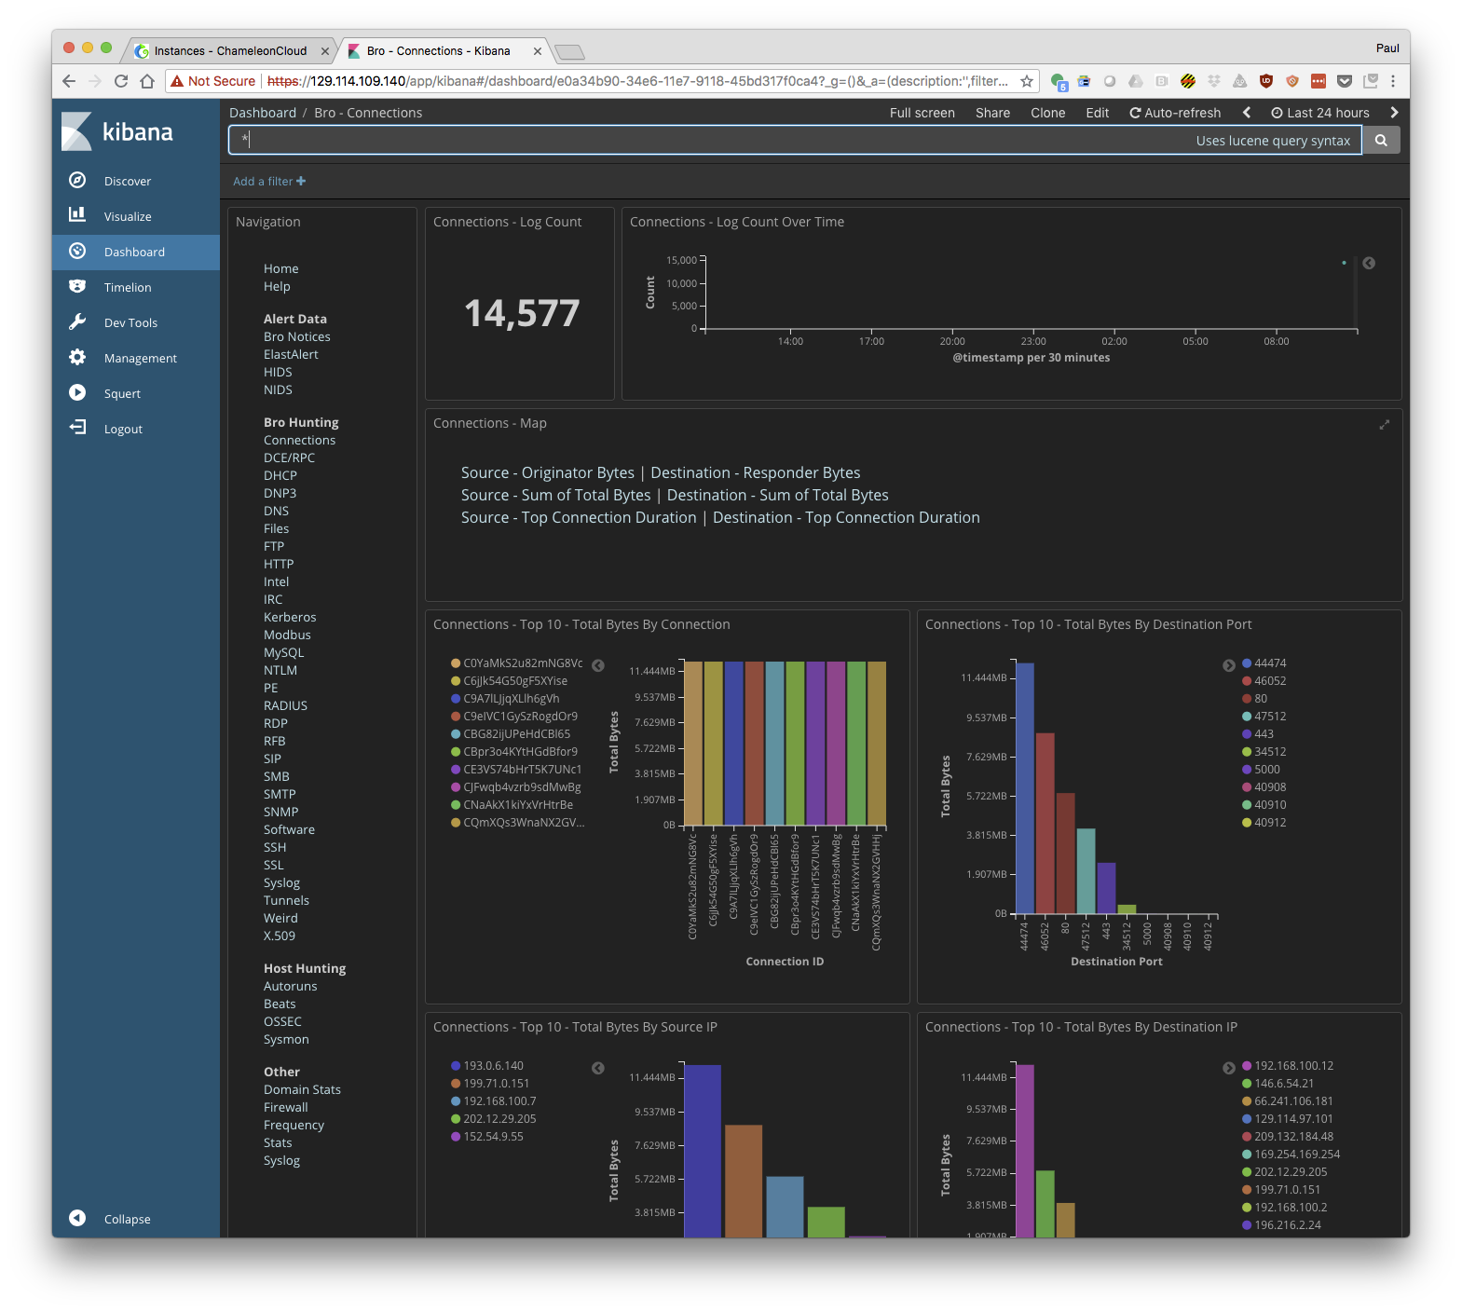The width and height of the screenshot is (1462, 1312).
Task: Launch Squert play icon
Action: 77,392
